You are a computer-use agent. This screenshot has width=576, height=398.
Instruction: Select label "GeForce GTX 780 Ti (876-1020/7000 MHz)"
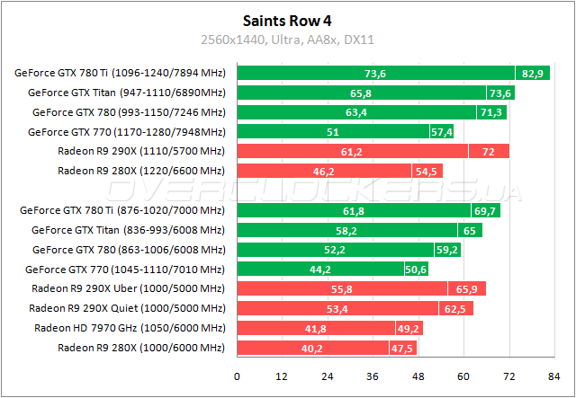click(x=122, y=210)
